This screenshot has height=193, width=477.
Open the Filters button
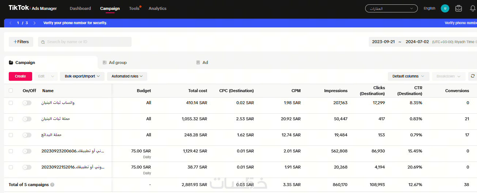point(21,42)
